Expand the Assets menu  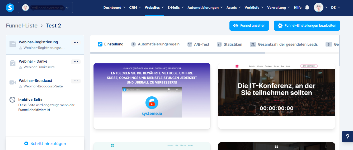pyautogui.click(x=234, y=8)
